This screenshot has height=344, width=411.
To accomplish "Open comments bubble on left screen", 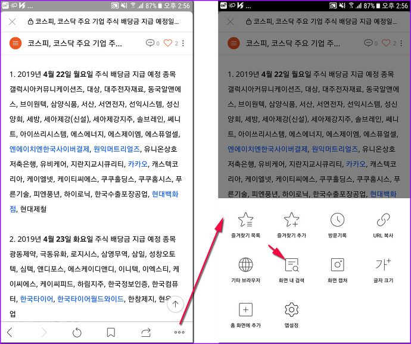I will point(150,43).
